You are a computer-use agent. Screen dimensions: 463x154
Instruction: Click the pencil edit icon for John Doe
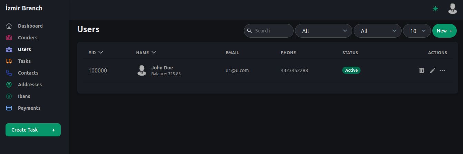[x=432, y=70]
